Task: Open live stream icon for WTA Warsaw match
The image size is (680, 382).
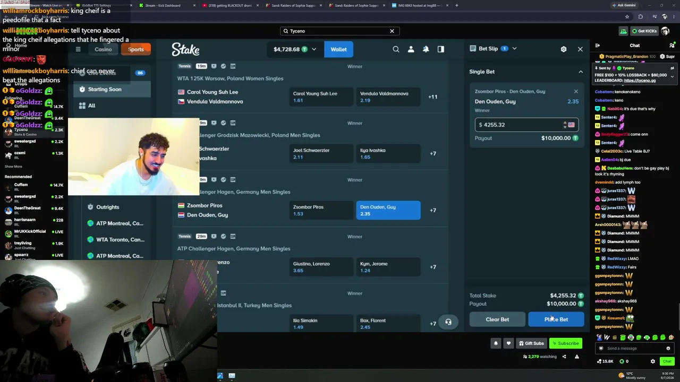Action: pyautogui.click(x=214, y=66)
